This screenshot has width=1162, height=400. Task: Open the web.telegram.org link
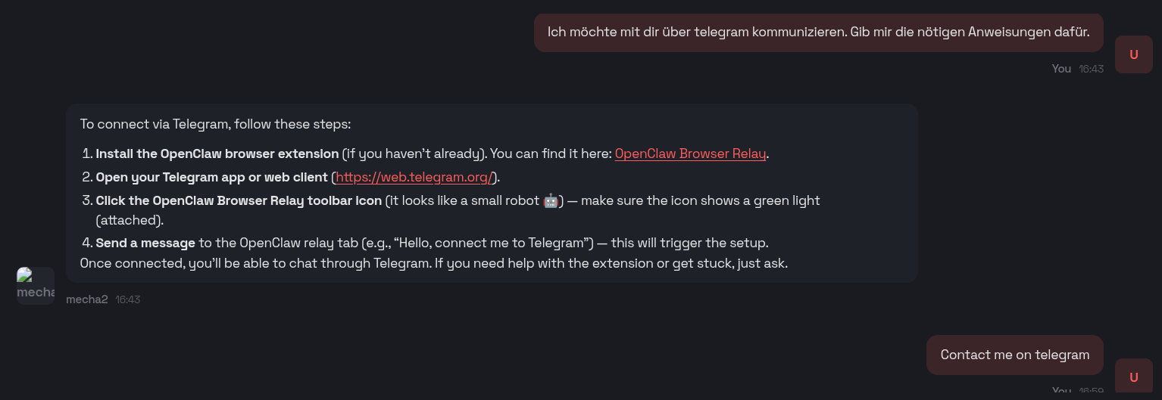pos(414,178)
